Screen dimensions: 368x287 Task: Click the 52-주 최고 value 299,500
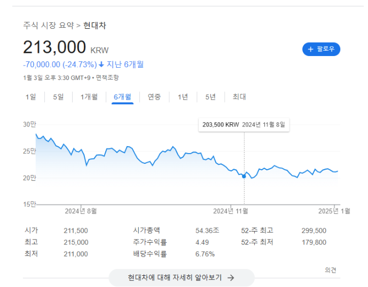[314, 231]
